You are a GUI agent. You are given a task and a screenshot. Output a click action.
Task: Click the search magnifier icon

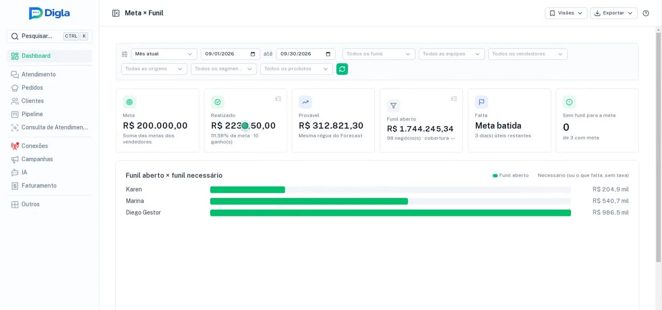[x=14, y=36]
